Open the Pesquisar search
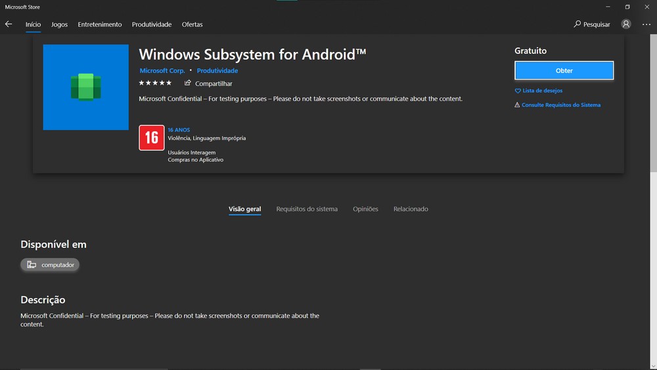 point(592,24)
